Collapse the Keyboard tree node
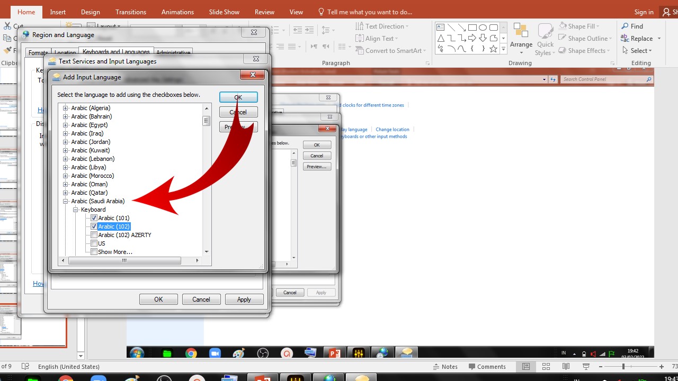 (x=76, y=210)
